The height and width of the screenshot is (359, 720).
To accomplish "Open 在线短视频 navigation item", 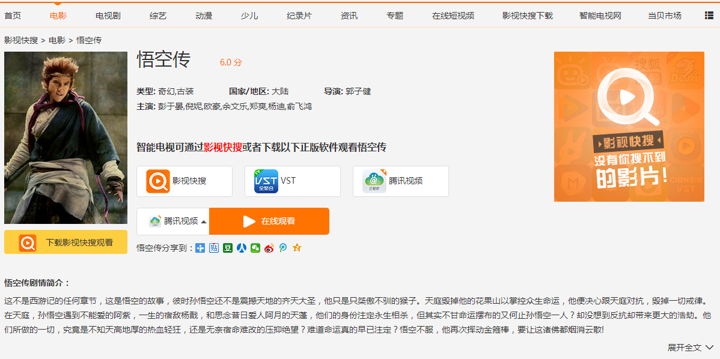I will 453,16.
